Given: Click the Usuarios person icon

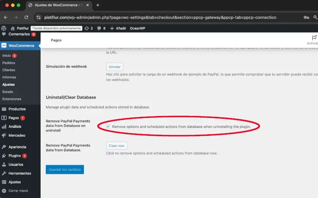Looking at the screenshot, I should click(4, 164).
